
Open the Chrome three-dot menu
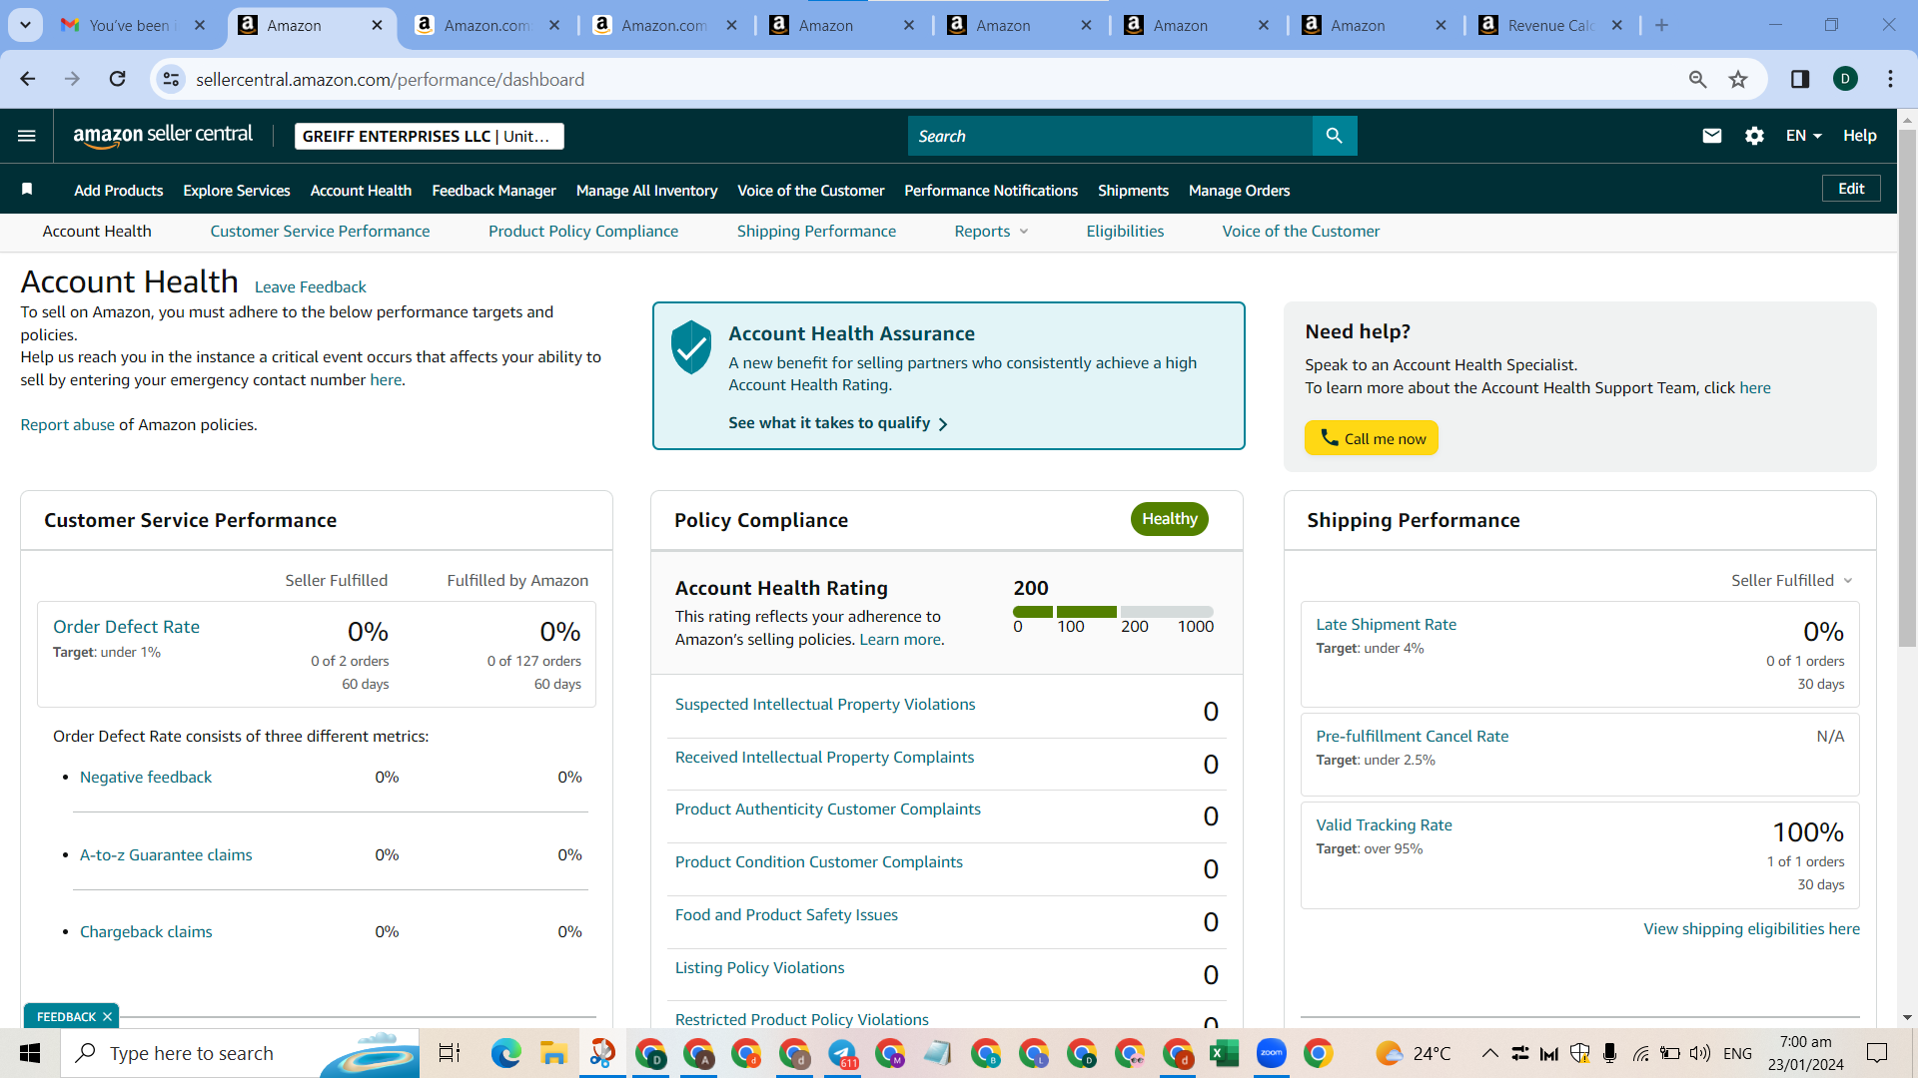click(1890, 79)
